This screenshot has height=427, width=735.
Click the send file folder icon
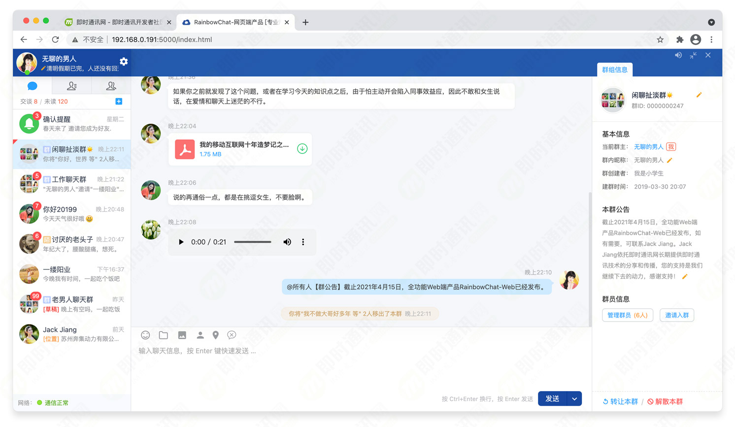pyautogui.click(x=164, y=335)
